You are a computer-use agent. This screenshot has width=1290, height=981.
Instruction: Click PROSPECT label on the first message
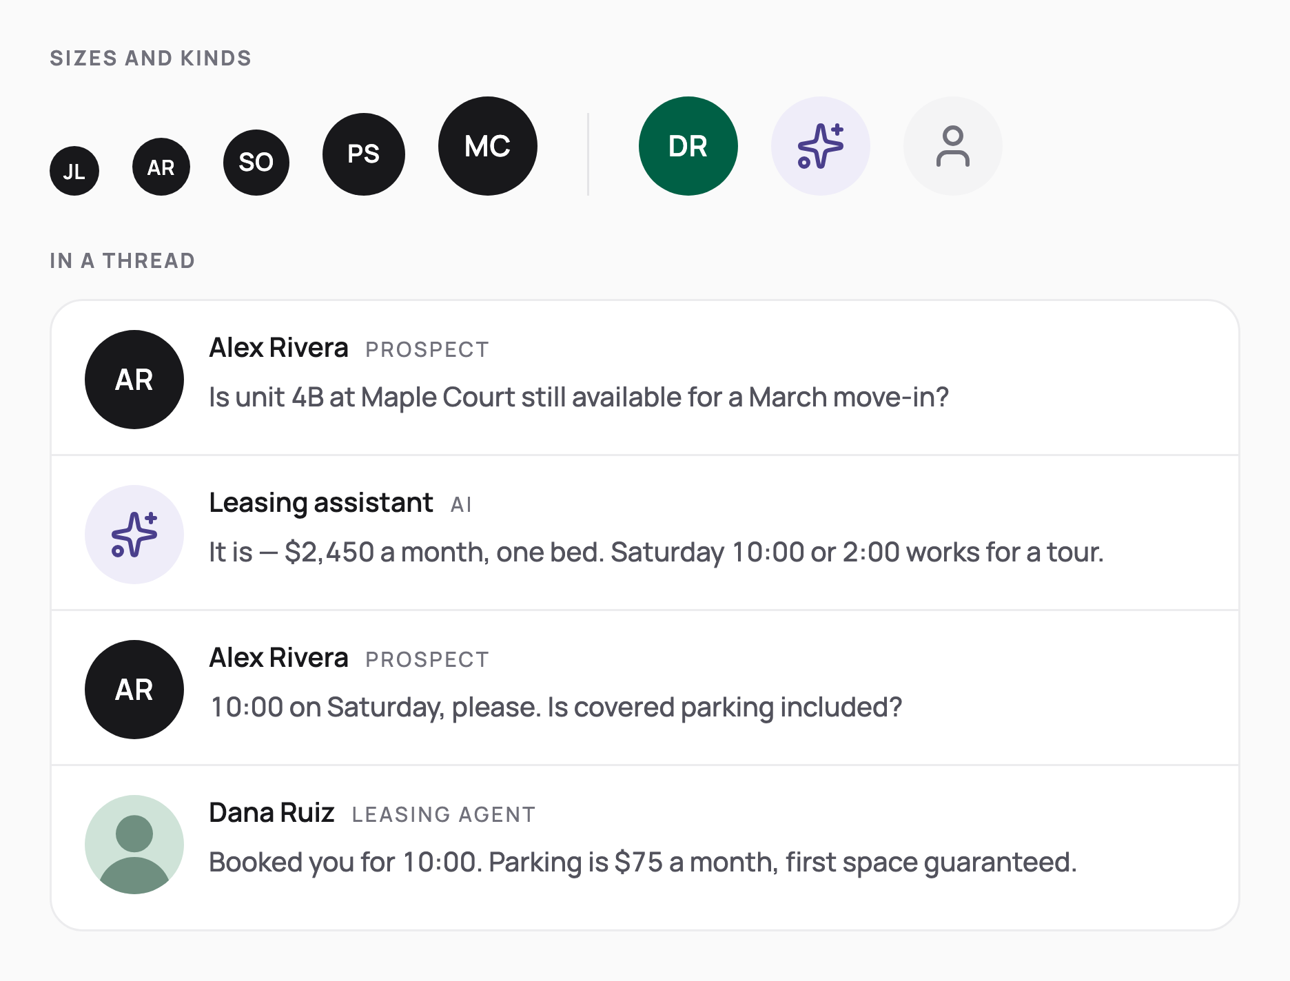427,350
